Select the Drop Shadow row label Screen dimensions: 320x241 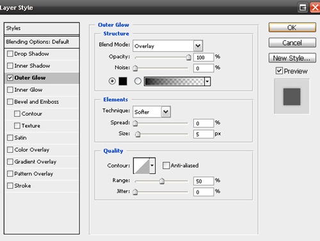pos(31,54)
